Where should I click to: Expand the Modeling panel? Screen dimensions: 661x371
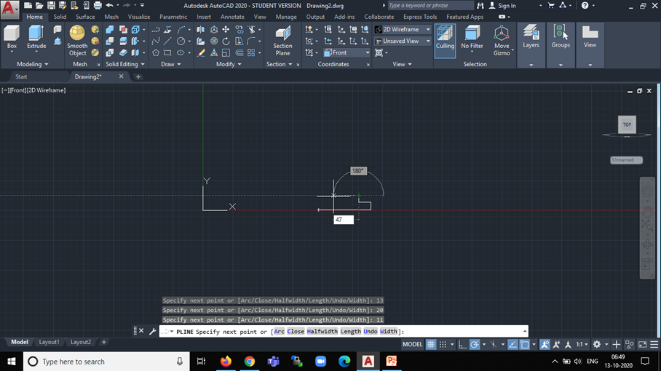33,64
